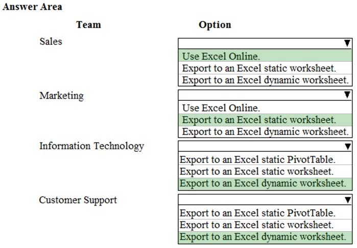Image resolution: width=357 pixels, height=248 pixels.
Task: Choose static worksheet export for Customer Support
Action: pos(265,225)
